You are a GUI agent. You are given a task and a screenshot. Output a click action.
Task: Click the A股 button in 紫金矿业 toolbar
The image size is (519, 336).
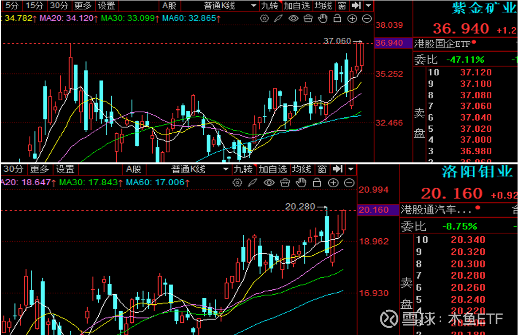pos(169,6)
